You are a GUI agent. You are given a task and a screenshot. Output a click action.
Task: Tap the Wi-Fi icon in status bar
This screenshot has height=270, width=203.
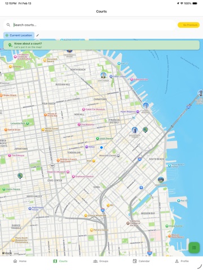click(x=182, y=3)
